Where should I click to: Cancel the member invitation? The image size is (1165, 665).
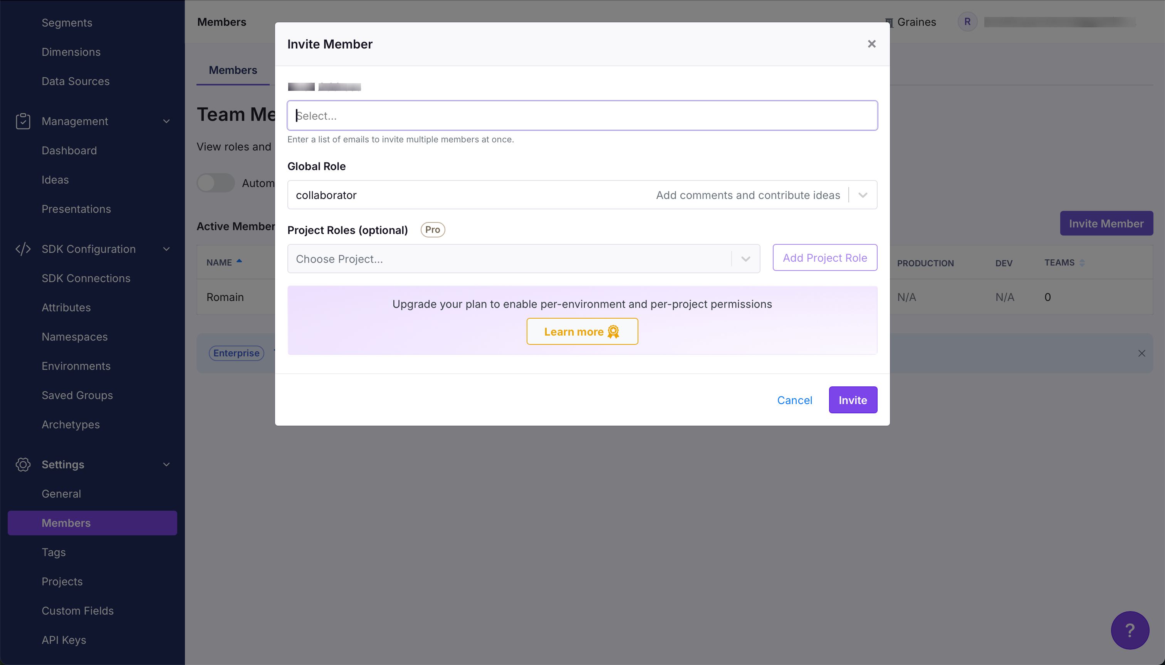pos(794,400)
